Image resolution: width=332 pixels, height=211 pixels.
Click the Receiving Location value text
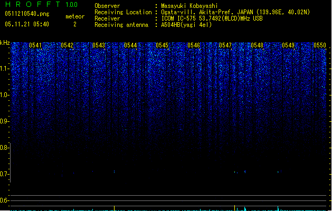point(235,12)
